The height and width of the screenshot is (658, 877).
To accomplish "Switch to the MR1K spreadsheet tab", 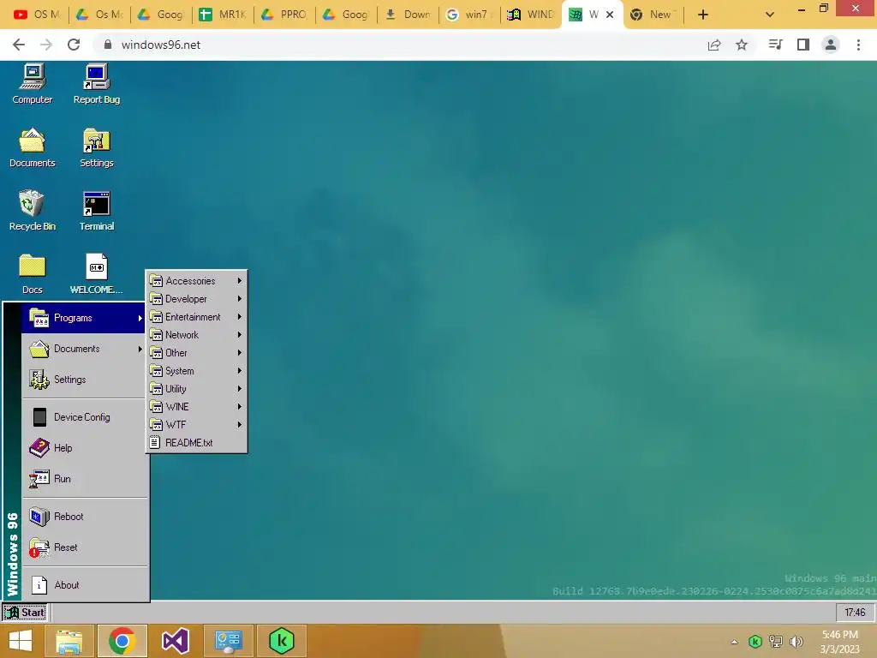I will click(223, 15).
